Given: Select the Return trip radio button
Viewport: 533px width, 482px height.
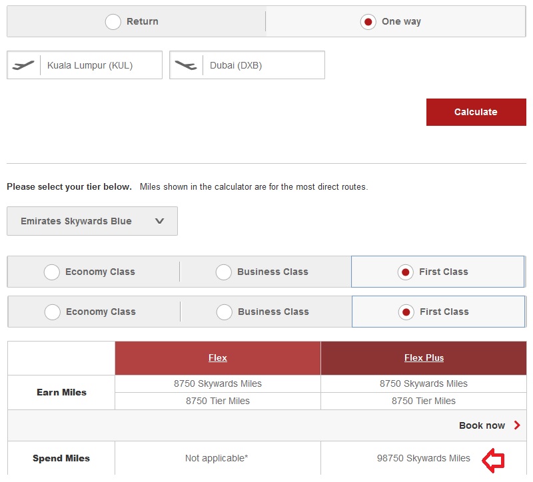Looking at the screenshot, I should [x=113, y=22].
